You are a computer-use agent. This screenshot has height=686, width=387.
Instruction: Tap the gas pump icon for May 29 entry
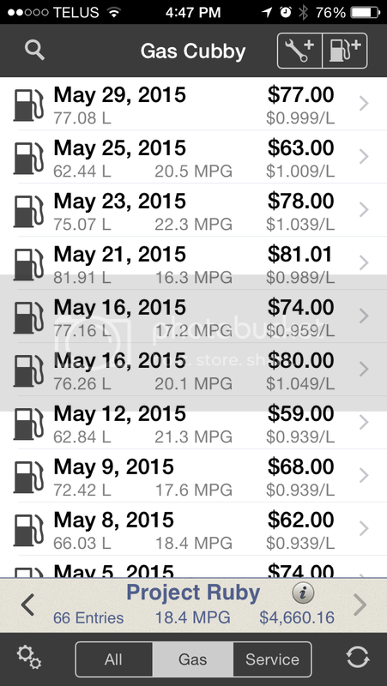click(28, 105)
